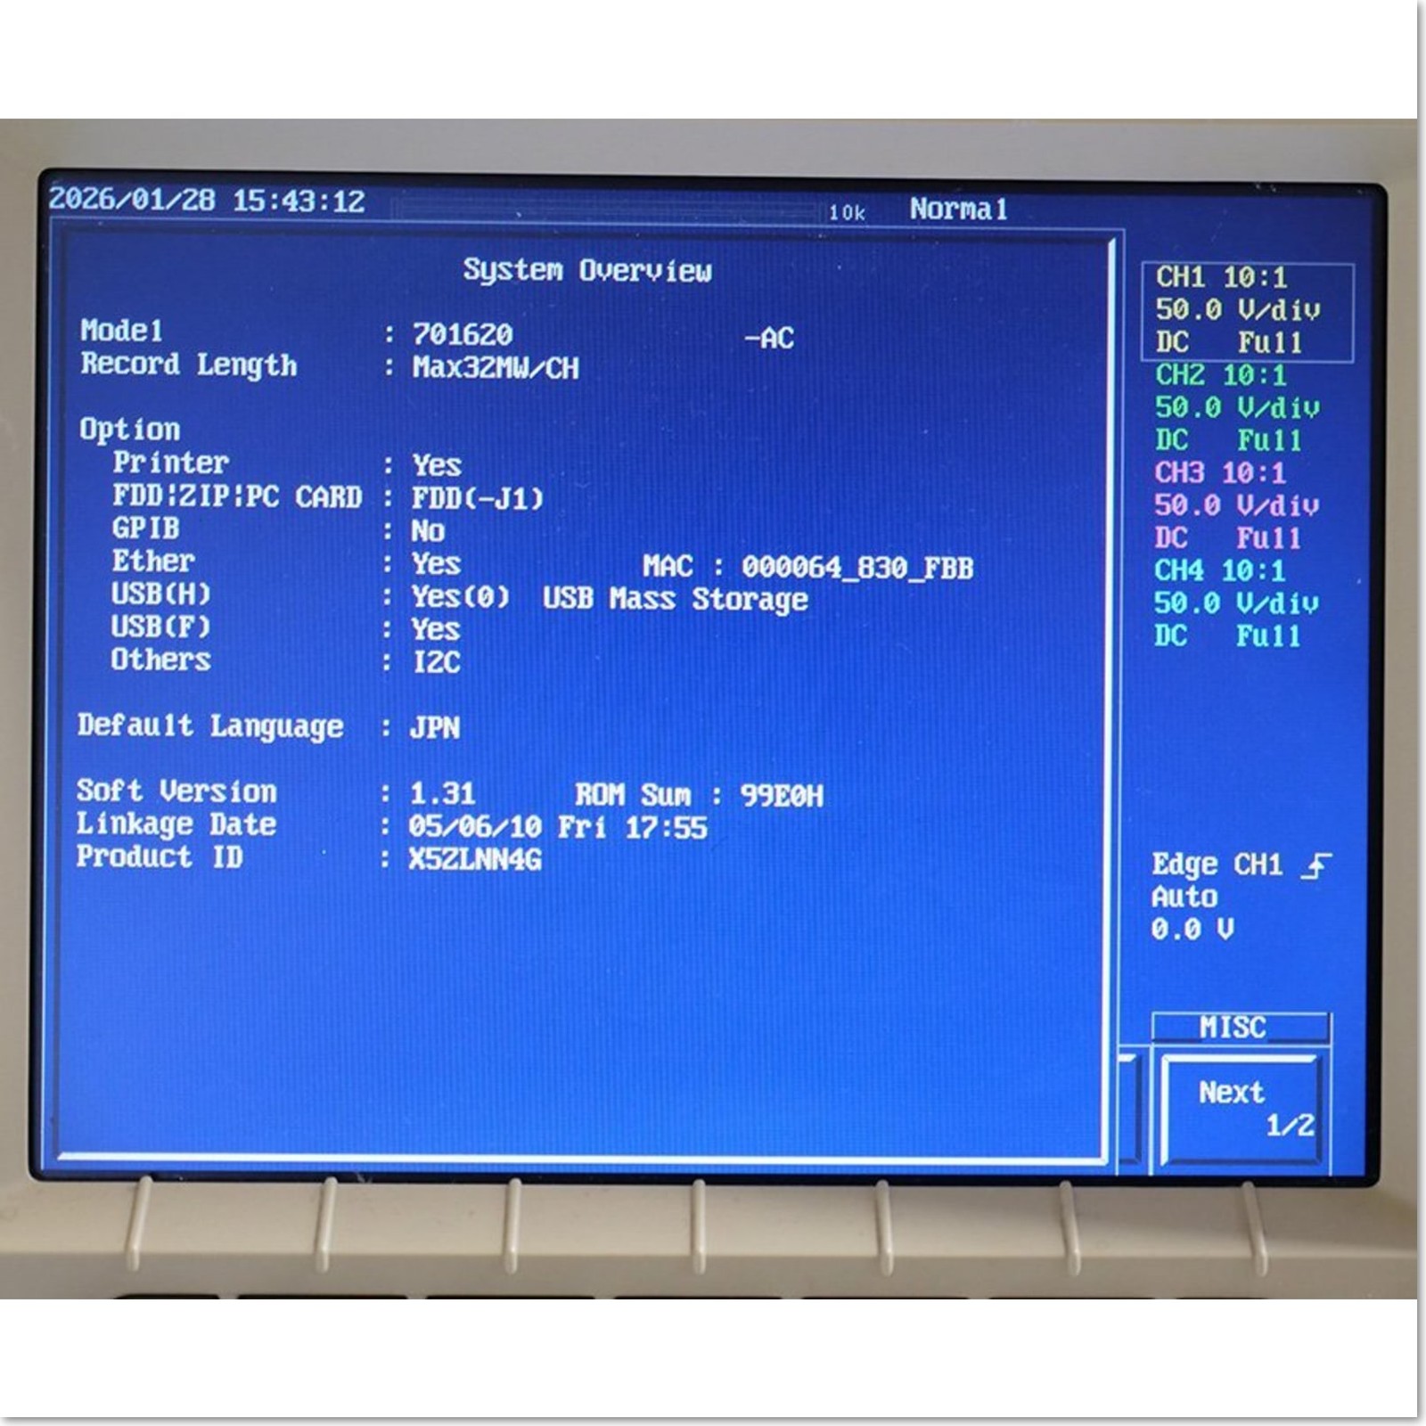Select the Normal acquisition mode label

(x=958, y=209)
